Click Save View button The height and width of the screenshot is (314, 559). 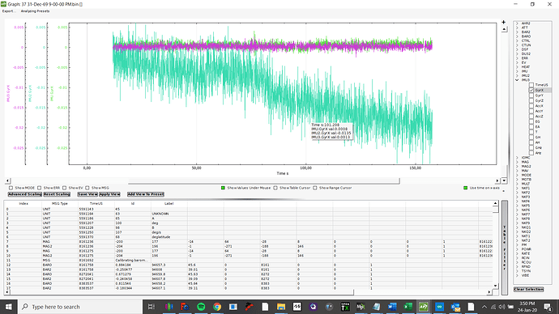point(87,194)
